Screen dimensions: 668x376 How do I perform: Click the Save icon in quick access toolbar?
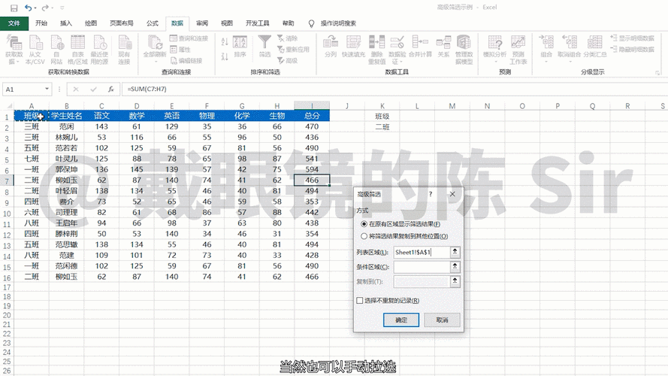[x=14, y=8]
